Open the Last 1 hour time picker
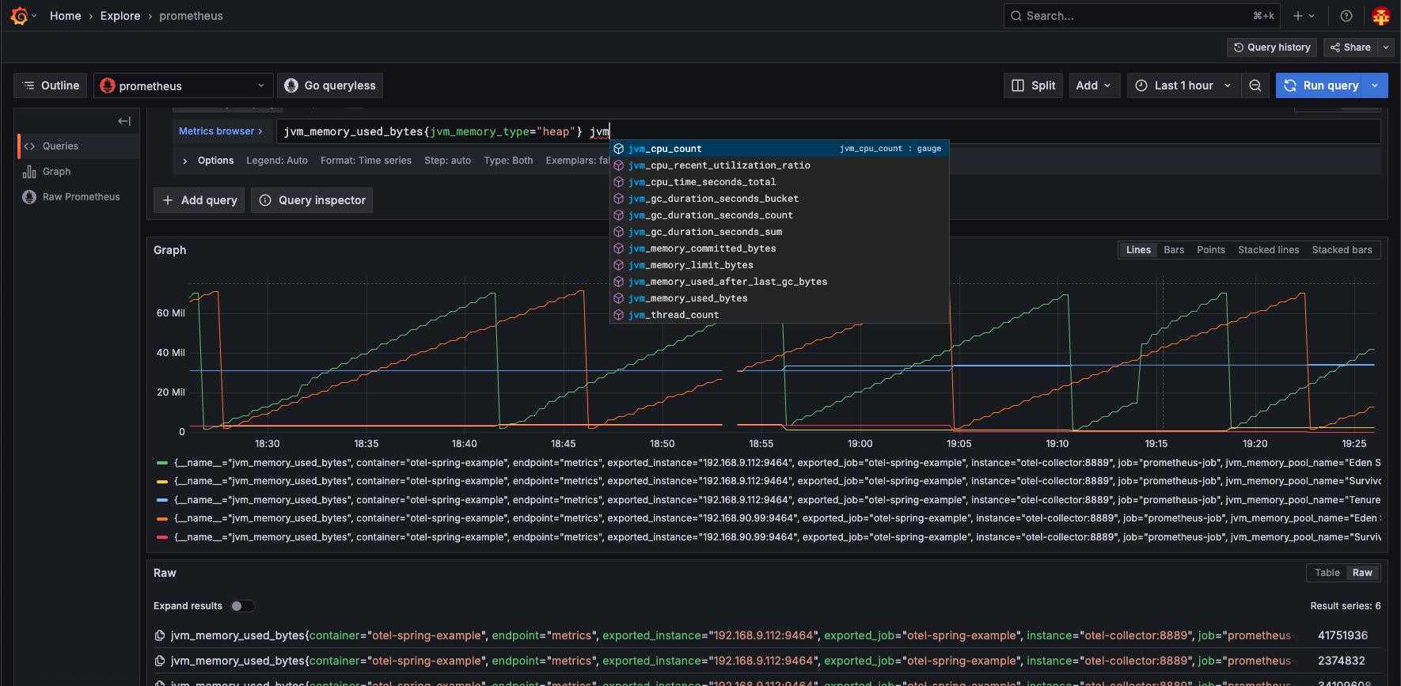Image resolution: width=1401 pixels, height=686 pixels. click(1183, 85)
